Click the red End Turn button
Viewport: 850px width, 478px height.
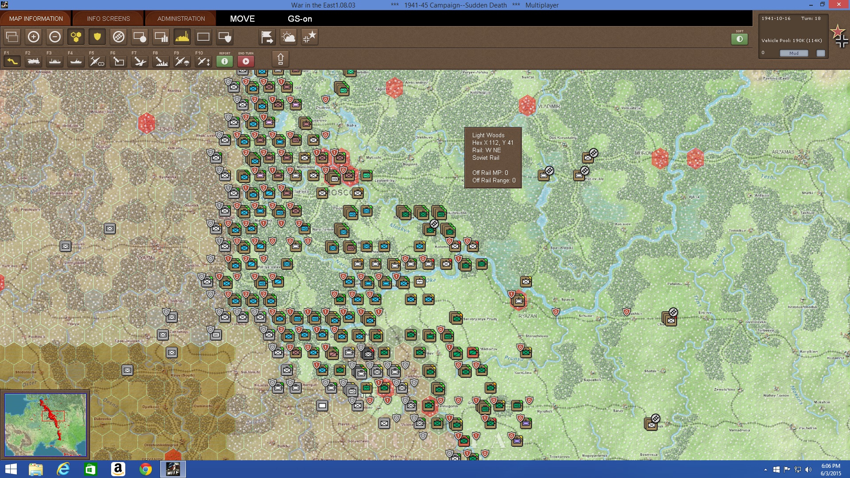point(246,61)
